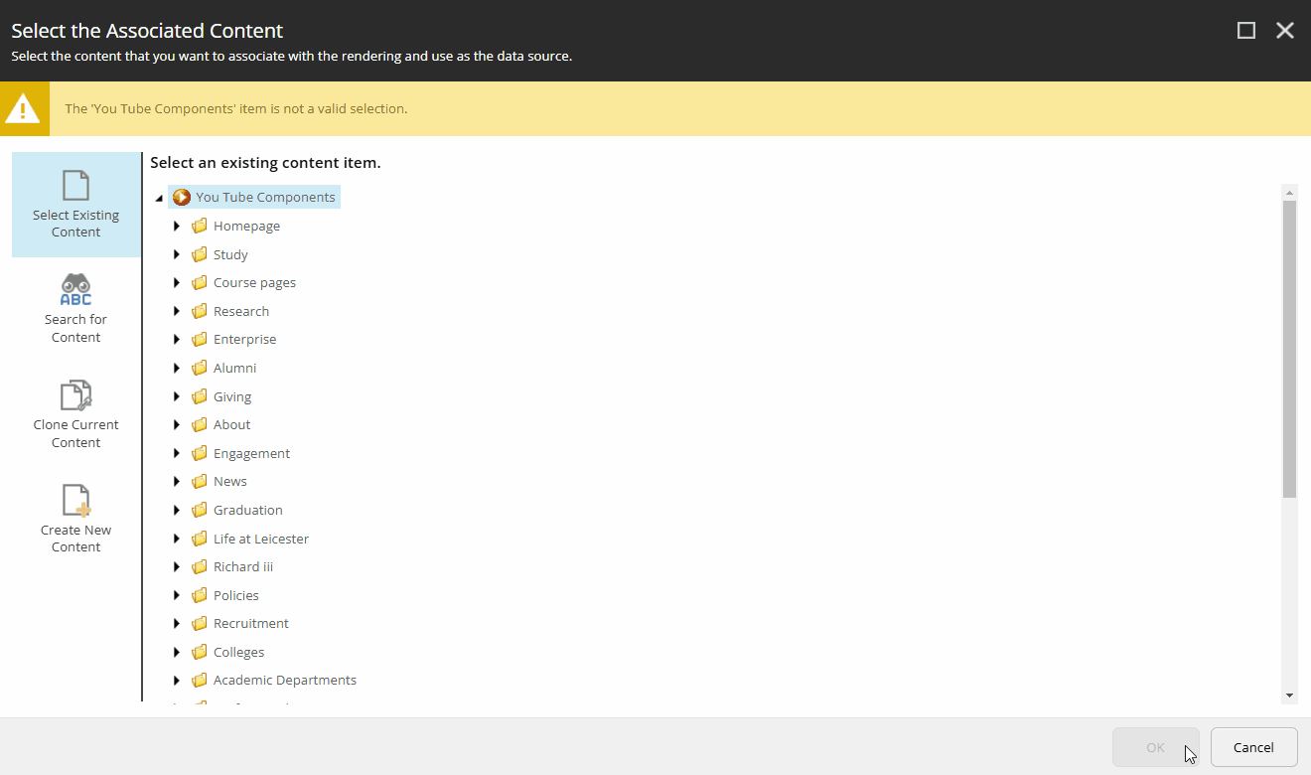Select the Research tree item
Image resolution: width=1311 pixels, height=775 pixels.
pos(240,310)
